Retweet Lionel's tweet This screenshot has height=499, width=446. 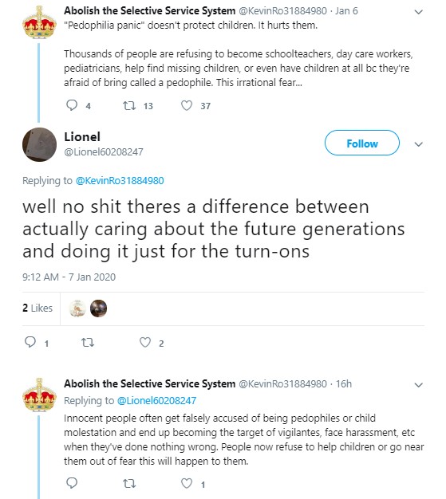click(88, 343)
